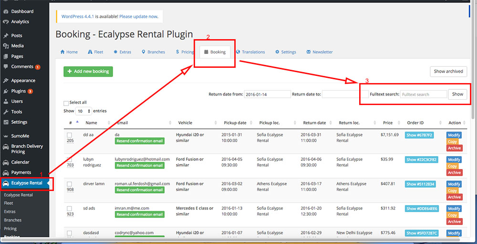This screenshot has width=477, height=244.
Task: Switch to the Booking tab
Action: click(x=215, y=52)
